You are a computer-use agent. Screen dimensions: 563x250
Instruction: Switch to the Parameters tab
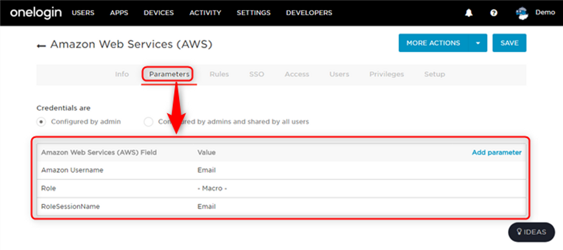[x=169, y=74]
